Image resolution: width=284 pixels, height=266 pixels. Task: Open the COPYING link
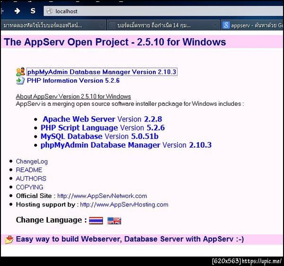click(30, 188)
